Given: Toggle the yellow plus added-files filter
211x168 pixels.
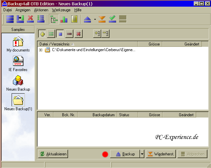Looking at the screenshot, I should [x=42, y=34].
